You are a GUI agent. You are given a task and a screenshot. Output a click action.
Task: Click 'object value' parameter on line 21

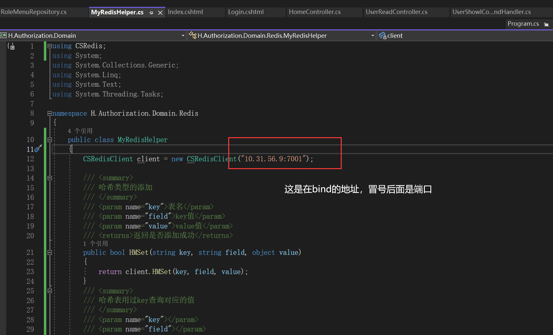276,253
